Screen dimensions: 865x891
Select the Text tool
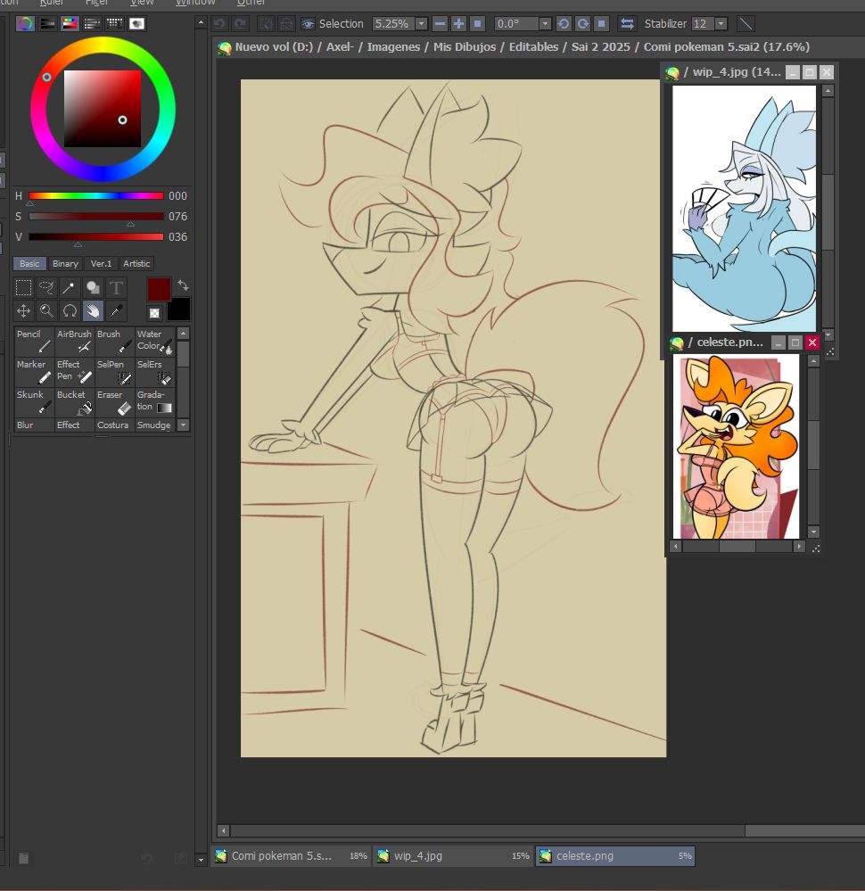pyautogui.click(x=116, y=287)
